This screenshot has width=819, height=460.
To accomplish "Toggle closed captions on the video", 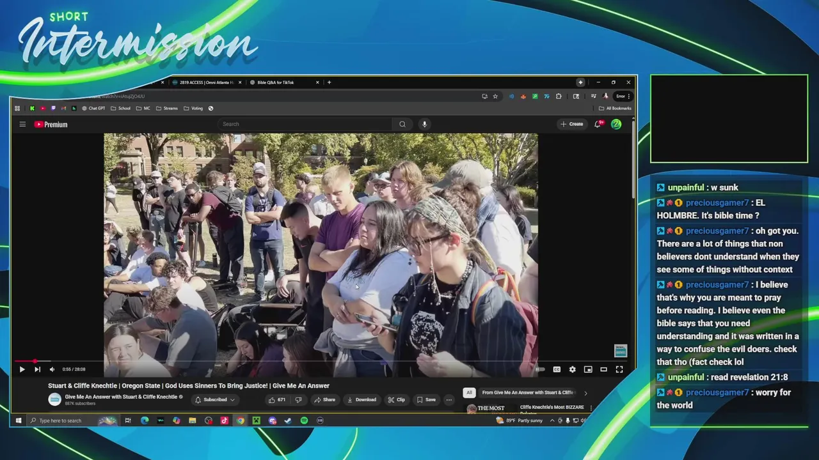I will point(557,369).
